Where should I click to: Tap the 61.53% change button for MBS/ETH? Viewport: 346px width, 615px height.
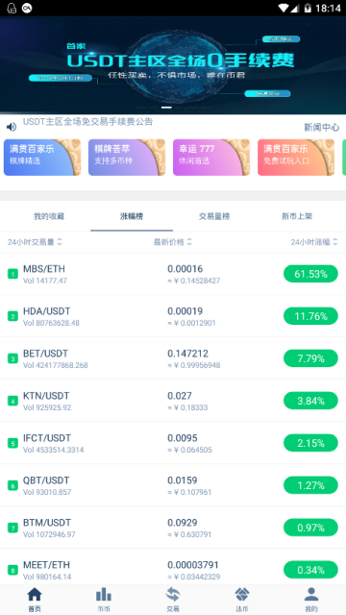coord(310,274)
